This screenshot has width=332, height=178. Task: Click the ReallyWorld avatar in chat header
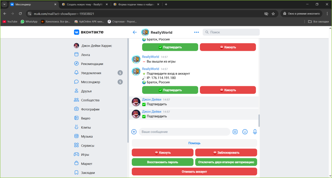pyautogui.click(x=145, y=32)
